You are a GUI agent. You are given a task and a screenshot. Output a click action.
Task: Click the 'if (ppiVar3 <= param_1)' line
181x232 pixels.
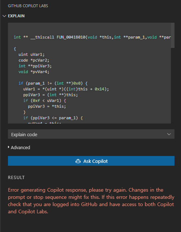point(53,118)
